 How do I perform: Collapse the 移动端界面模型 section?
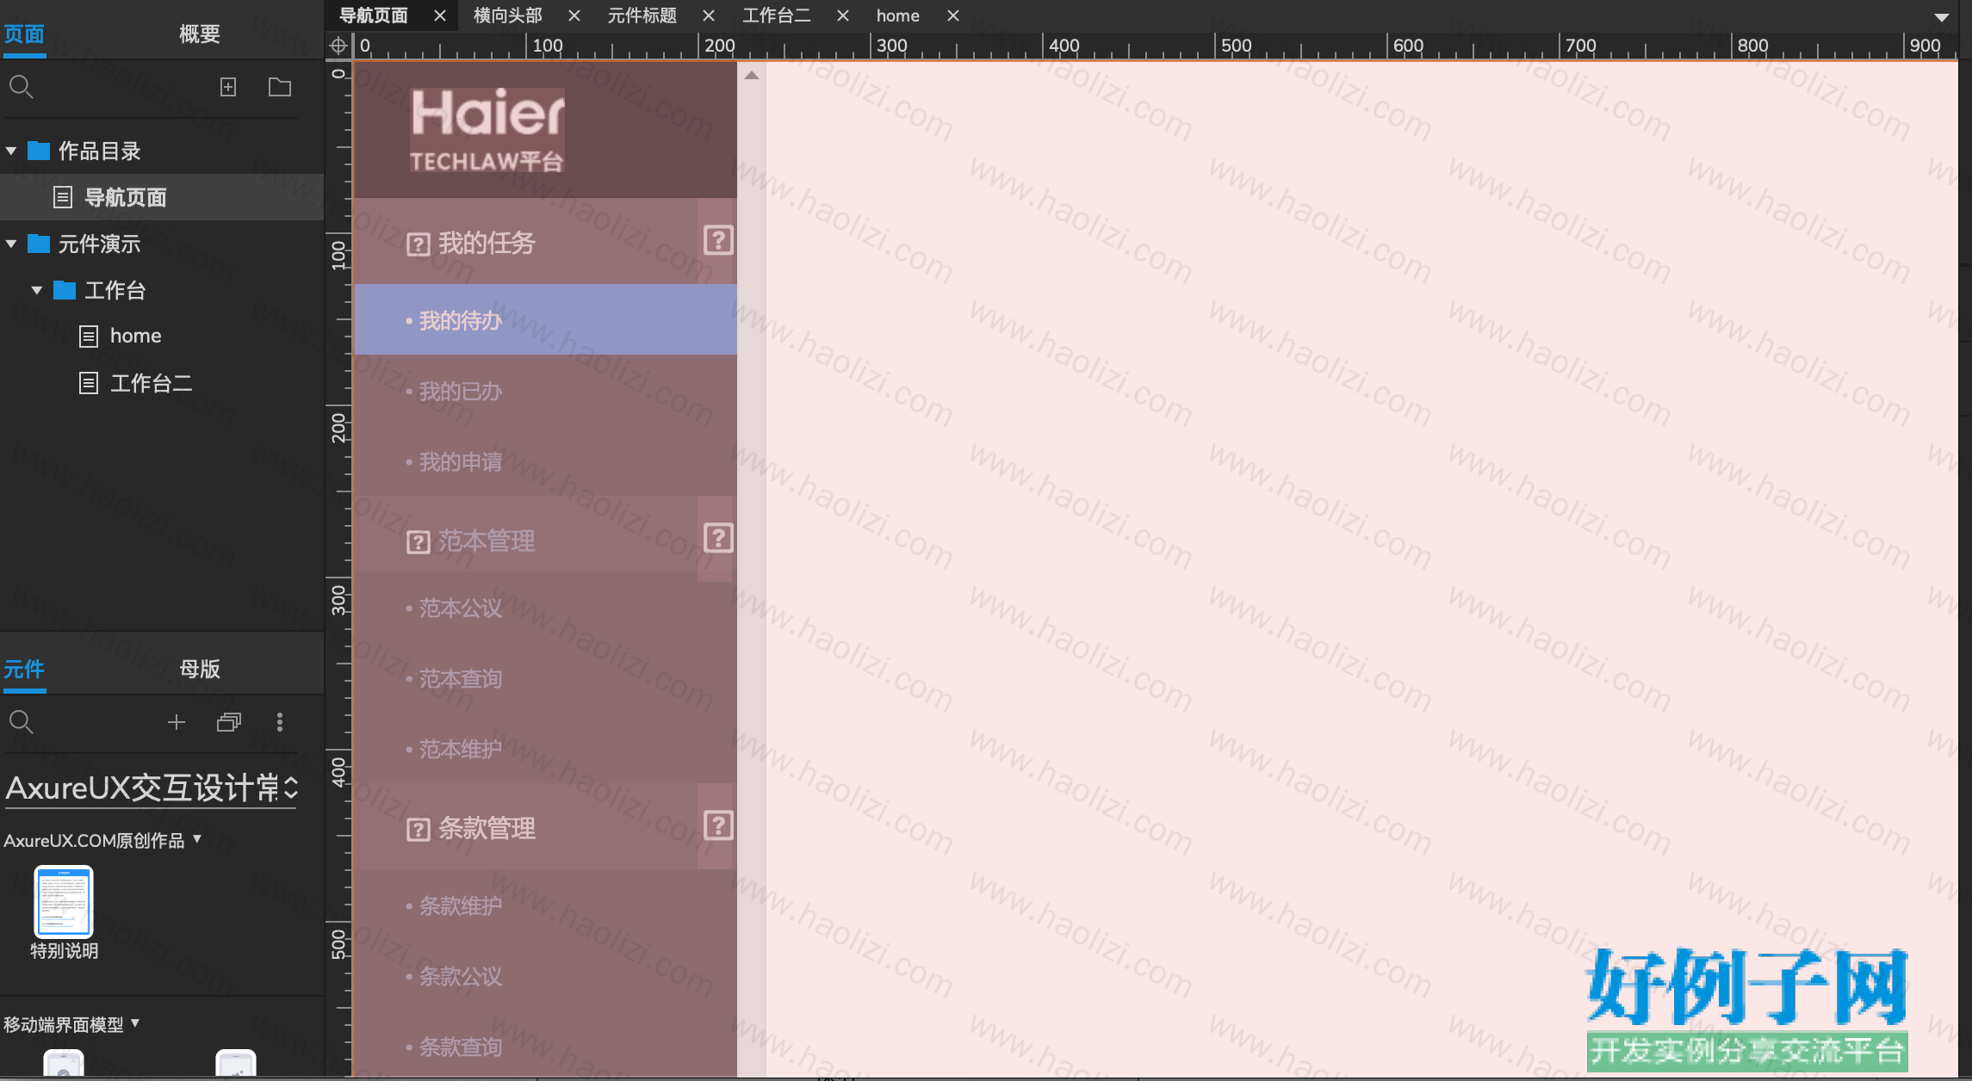point(135,1022)
